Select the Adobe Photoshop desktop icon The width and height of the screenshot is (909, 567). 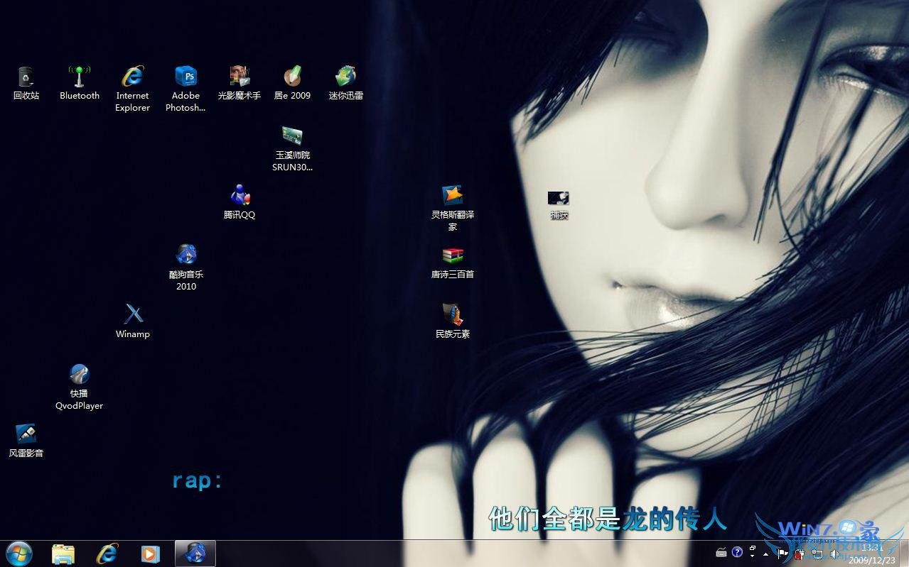coord(185,89)
